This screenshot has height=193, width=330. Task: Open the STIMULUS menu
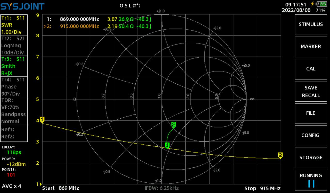(x=311, y=24)
